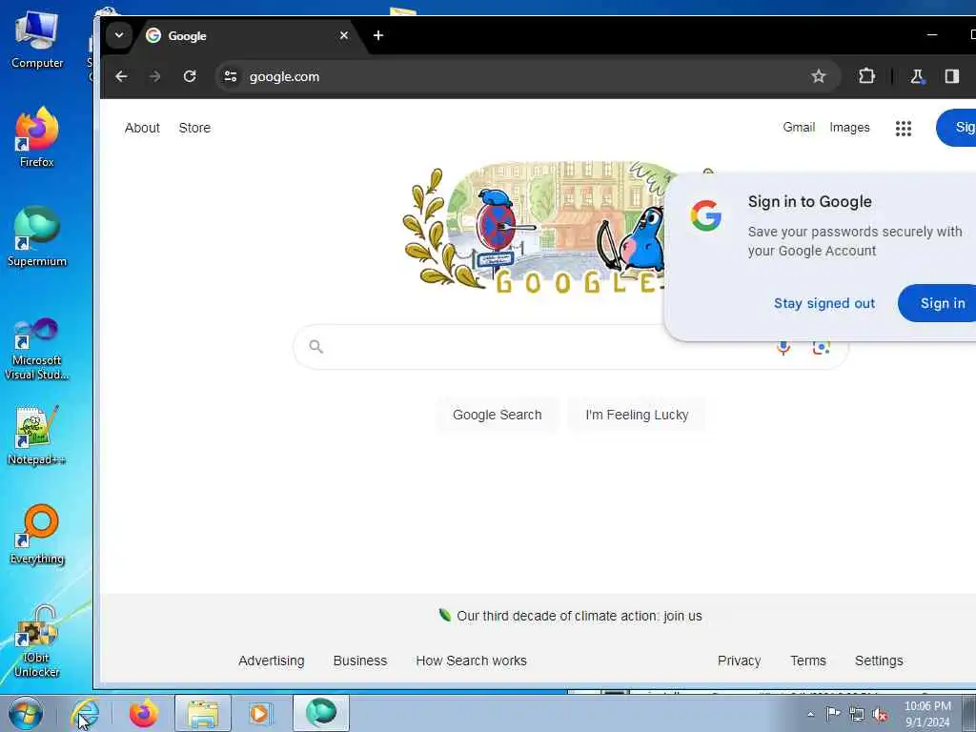Open the taskbar clock and date

pos(927,714)
